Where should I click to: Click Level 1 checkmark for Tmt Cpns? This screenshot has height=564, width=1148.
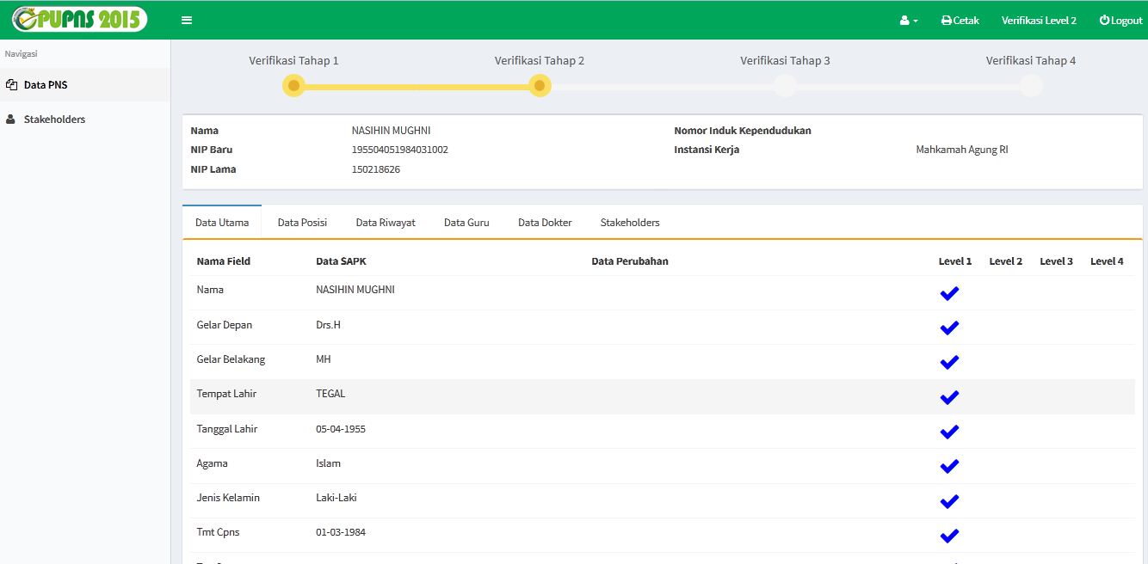(x=949, y=536)
